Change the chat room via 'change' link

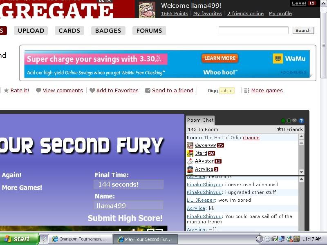pos(251,138)
